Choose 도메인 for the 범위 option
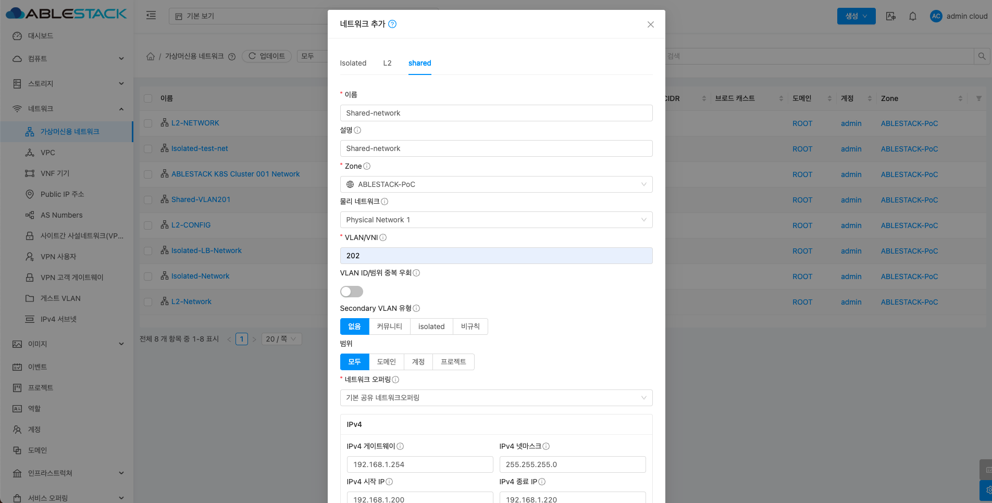992x503 pixels. pos(386,362)
